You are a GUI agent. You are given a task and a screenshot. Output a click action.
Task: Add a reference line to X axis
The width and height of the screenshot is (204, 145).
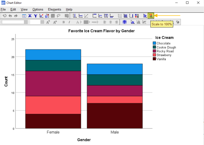[75, 16]
